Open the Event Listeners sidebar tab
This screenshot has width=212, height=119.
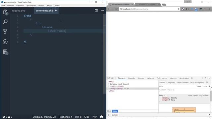click(x=183, y=82)
